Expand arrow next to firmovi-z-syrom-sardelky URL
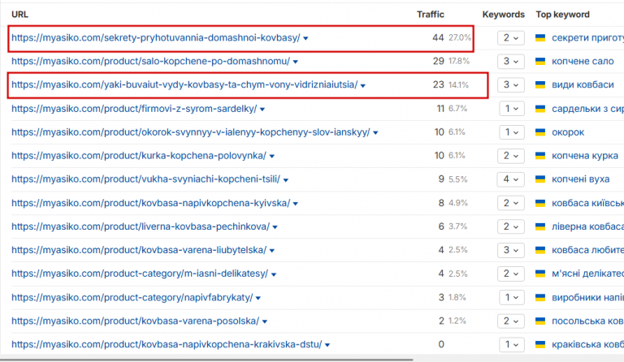Image resolution: width=624 pixels, height=362 pixels. click(262, 110)
